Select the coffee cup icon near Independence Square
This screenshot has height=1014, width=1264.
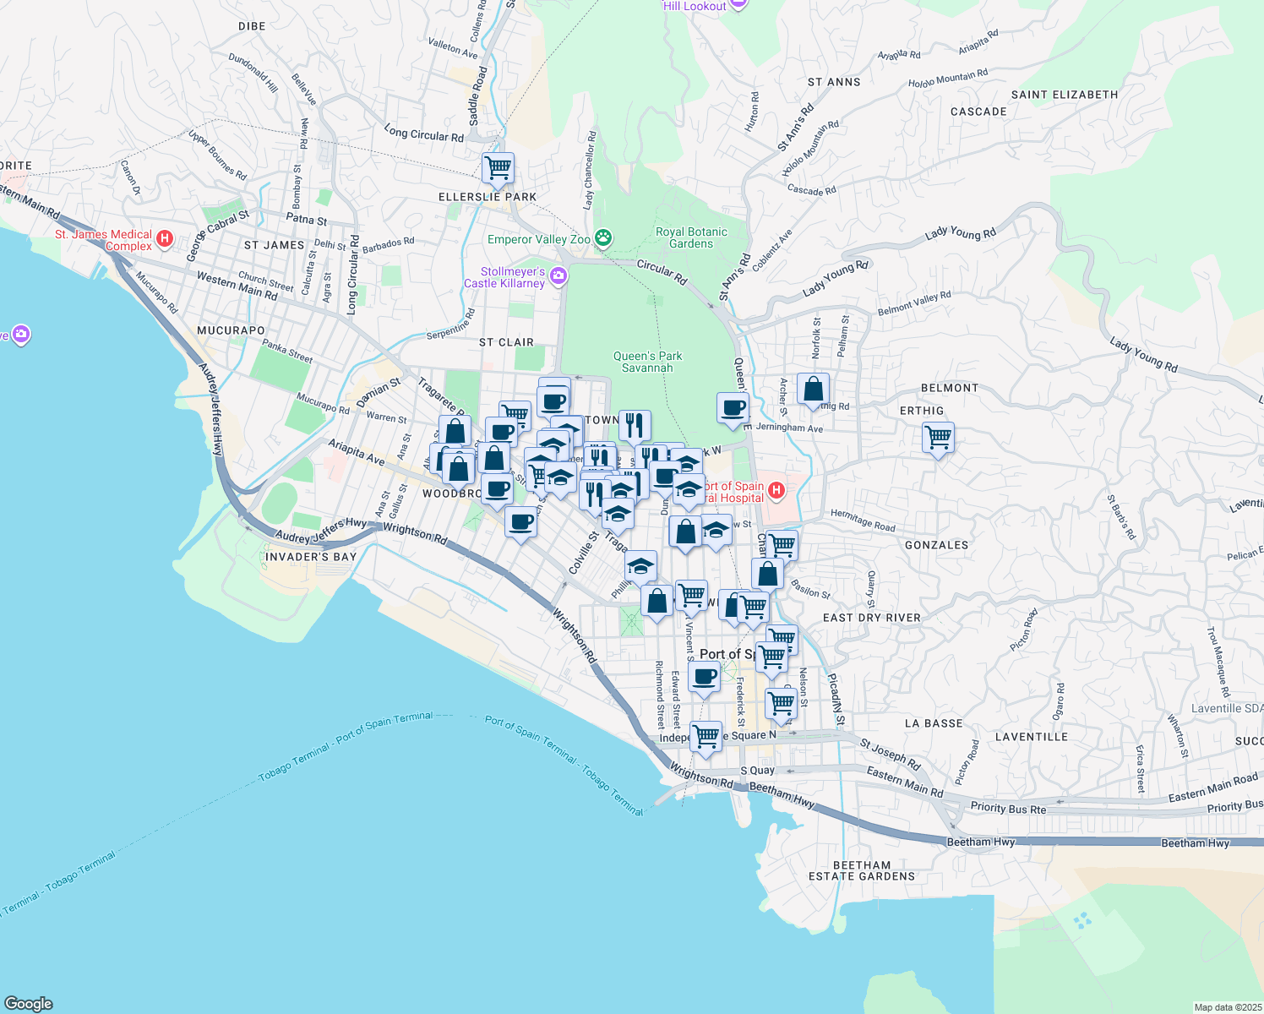point(704,677)
